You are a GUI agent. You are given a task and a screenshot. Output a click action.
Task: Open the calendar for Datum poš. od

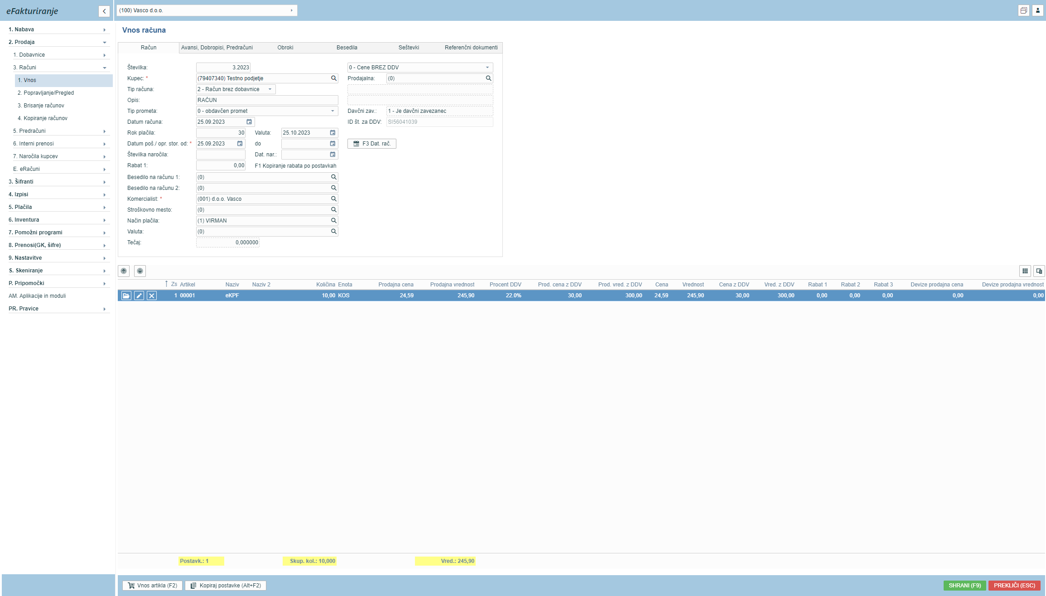pyautogui.click(x=240, y=144)
